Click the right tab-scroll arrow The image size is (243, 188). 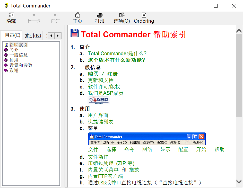pos(58,36)
